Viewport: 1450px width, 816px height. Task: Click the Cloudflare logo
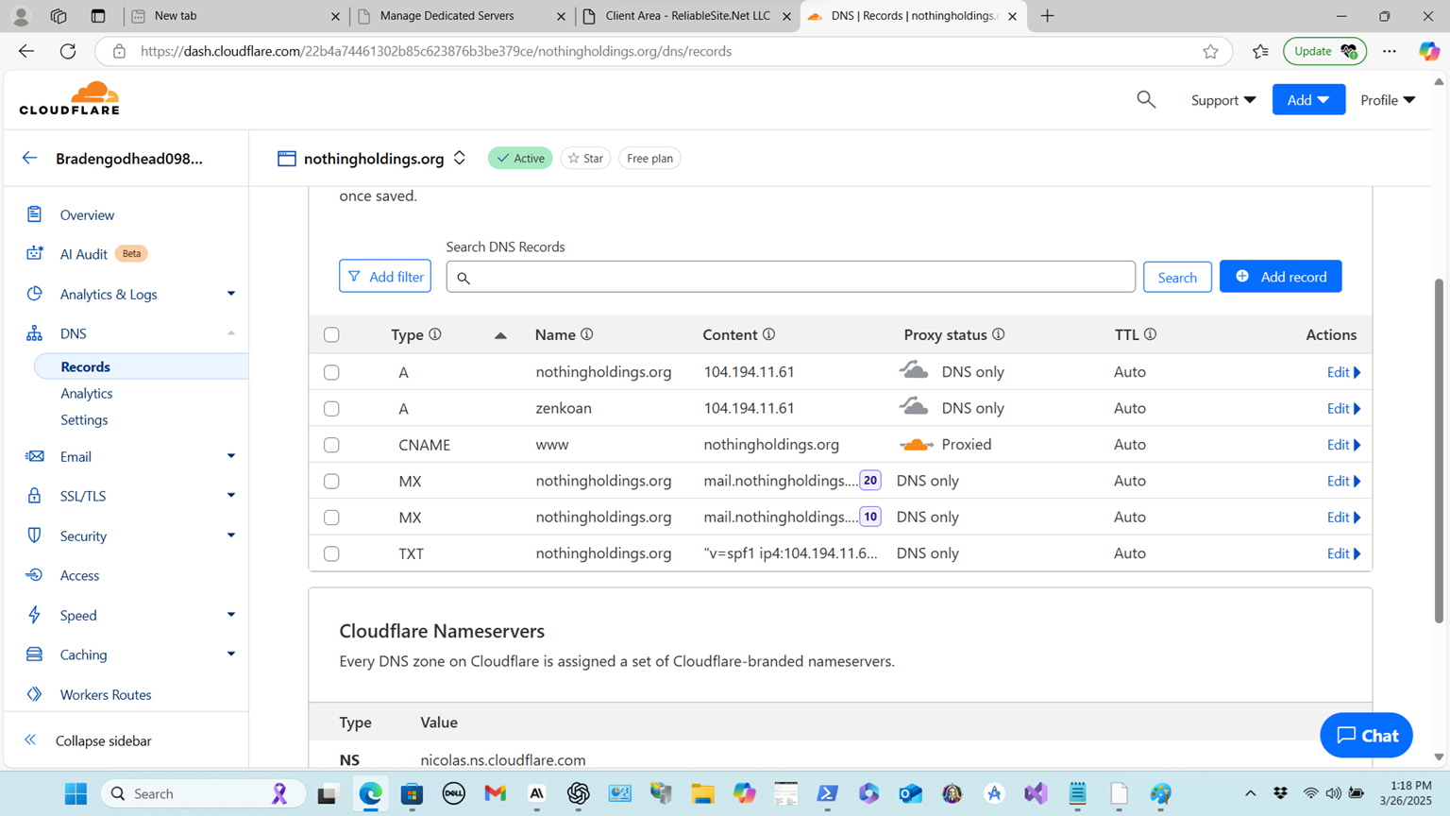(70, 98)
